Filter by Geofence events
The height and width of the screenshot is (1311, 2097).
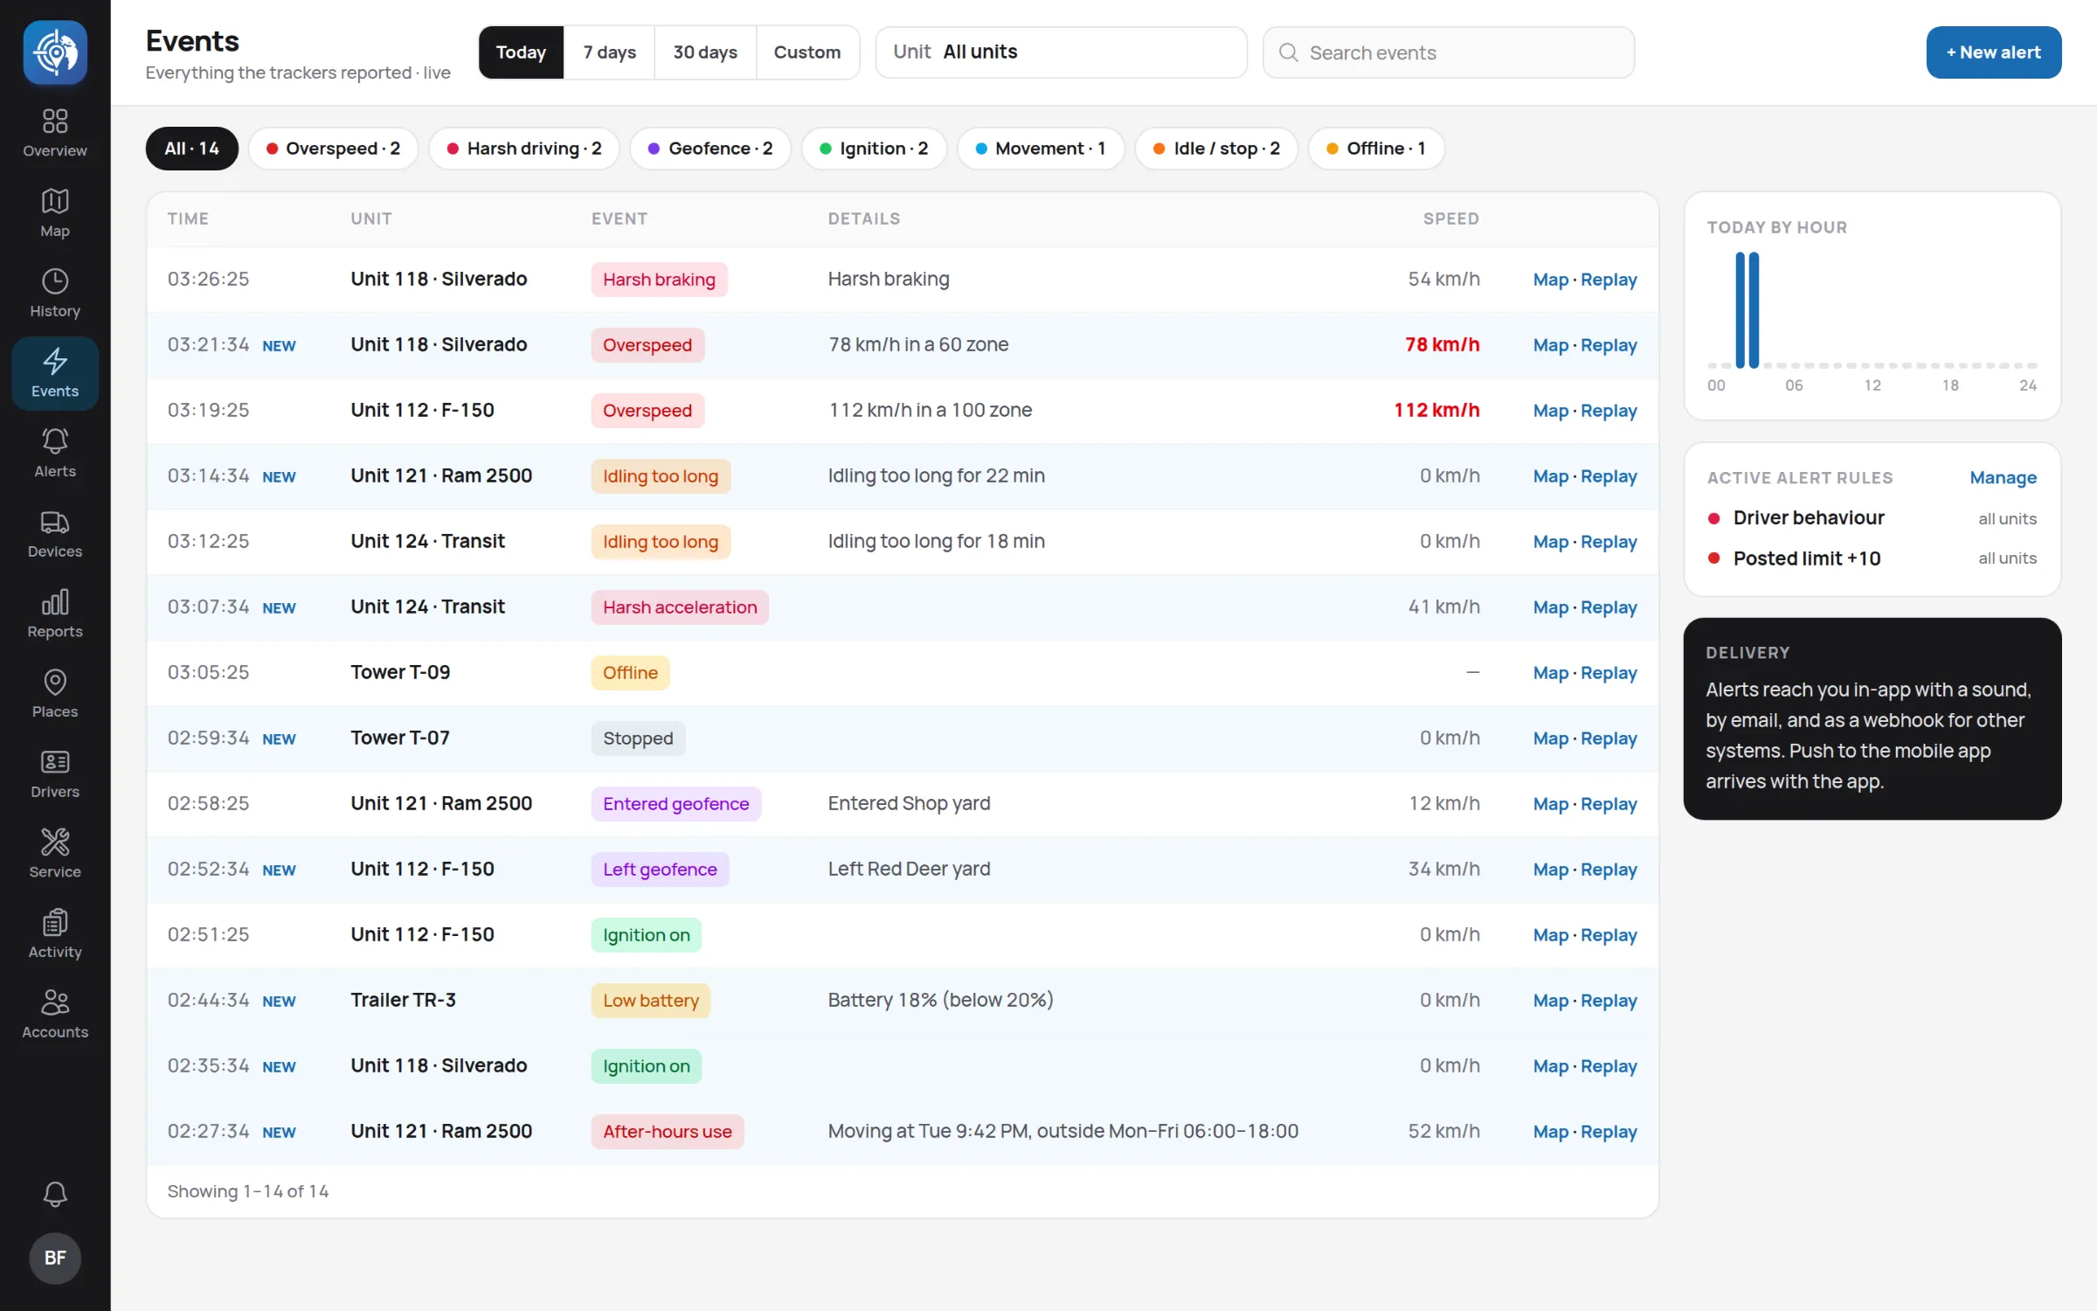coord(709,149)
